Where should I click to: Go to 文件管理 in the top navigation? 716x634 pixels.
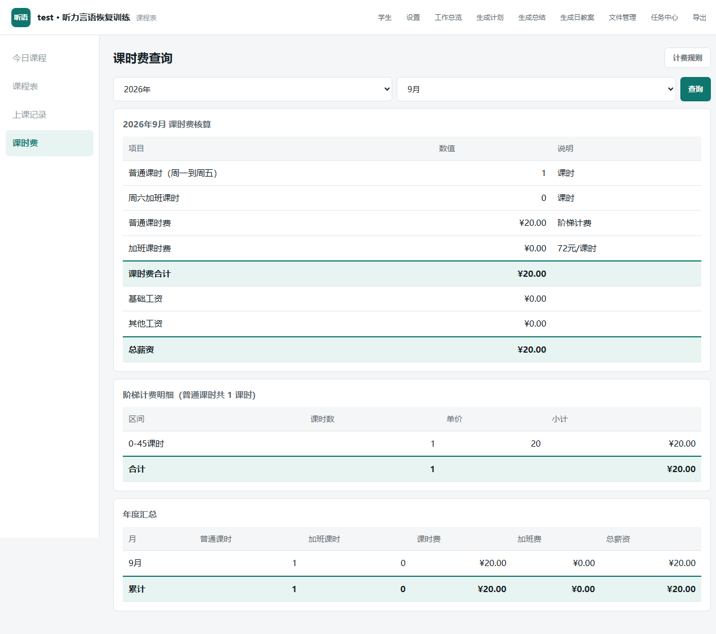point(623,18)
